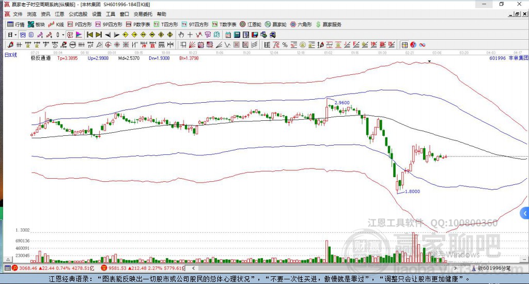Open the 公式选股 menu
The image size is (529, 284).
click(x=78, y=14)
